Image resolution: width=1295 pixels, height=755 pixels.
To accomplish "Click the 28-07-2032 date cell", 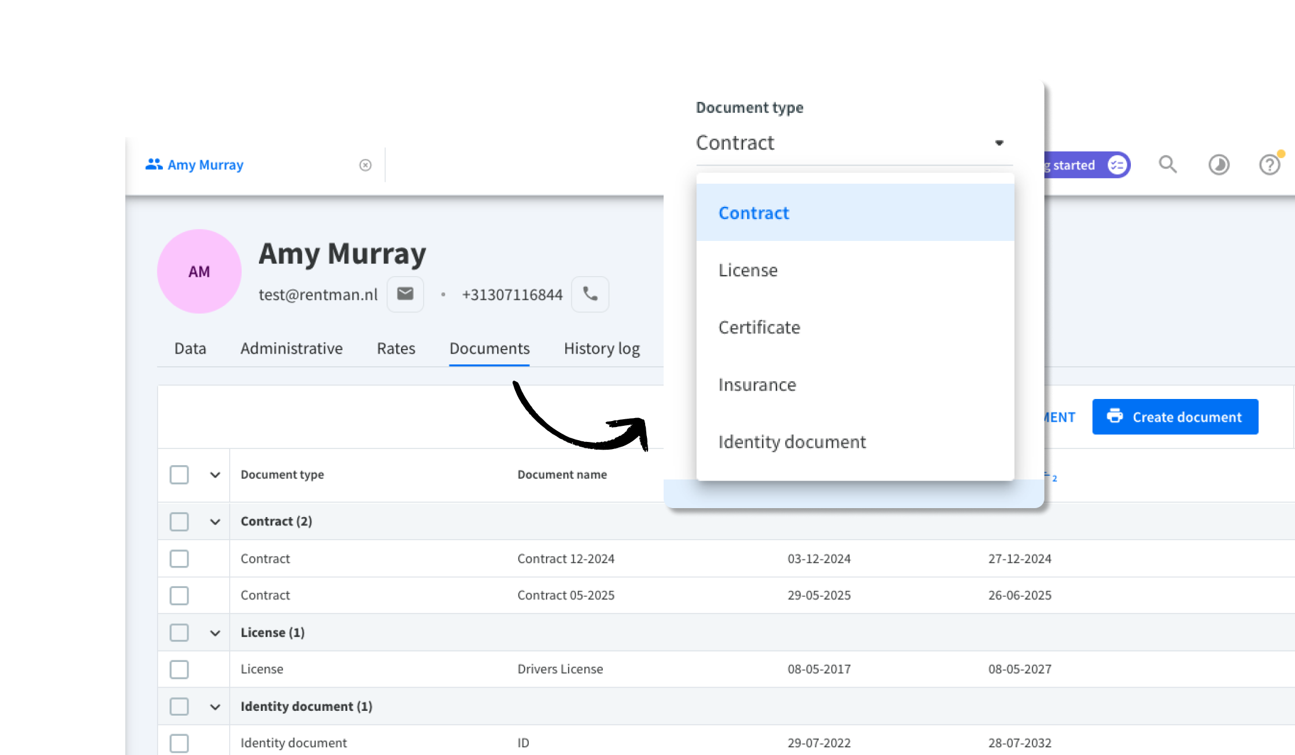I will pos(1020,743).
